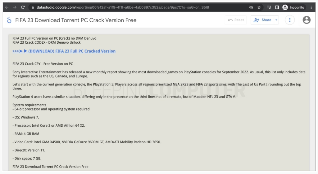The height and width of the screenshot is (174, 318).
Task: Click the Reset button
Action: [236, 20]
